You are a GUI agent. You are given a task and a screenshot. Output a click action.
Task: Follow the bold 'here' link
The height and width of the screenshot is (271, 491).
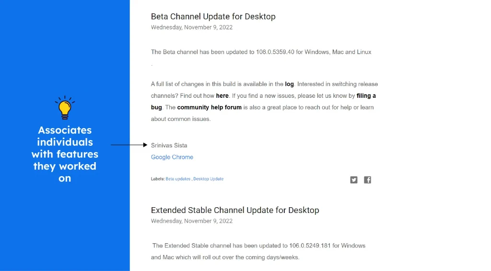click(x=222, y=96)
